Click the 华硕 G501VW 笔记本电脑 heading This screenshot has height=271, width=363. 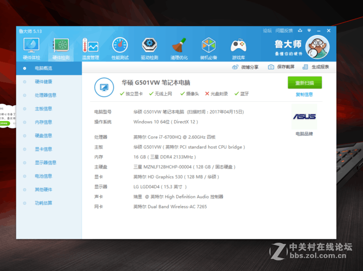point(156,83)
